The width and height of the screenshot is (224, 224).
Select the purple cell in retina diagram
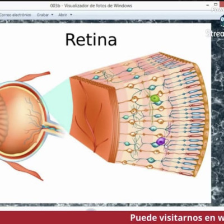(x=161, y=141)
